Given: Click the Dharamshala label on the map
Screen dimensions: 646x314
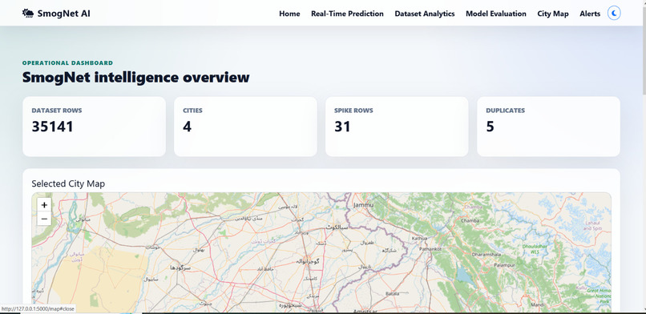Looking at the screenshot, I should [x=487, y=255].
